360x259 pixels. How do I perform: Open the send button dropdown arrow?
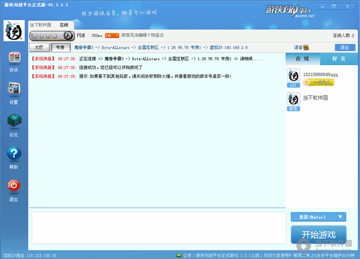(x=340, y=217)
